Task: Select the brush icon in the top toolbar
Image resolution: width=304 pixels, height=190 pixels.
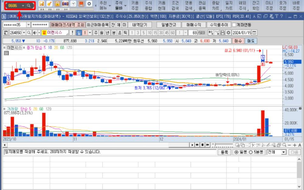Action: [50, 4]
